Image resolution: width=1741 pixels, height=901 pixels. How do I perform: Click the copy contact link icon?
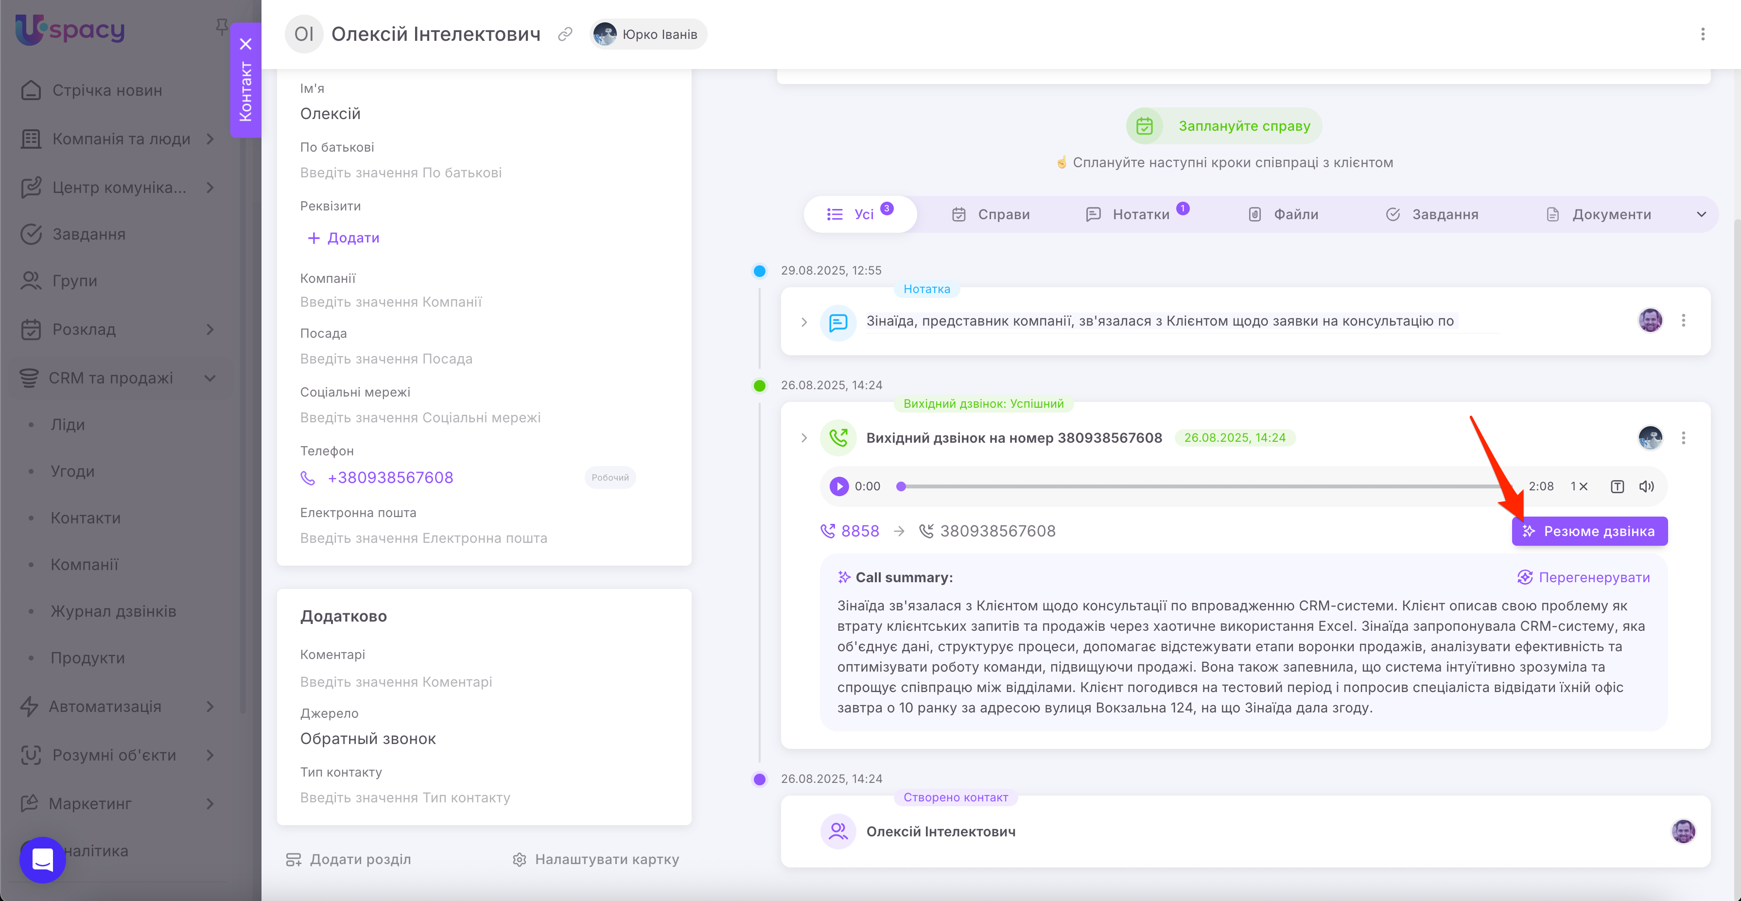point(565,34)
